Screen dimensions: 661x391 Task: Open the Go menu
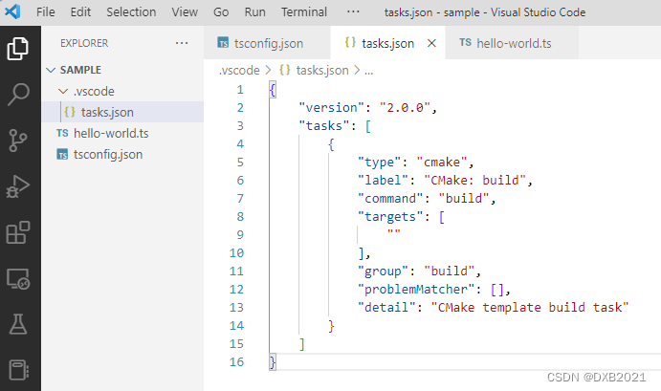click(221, 11)
